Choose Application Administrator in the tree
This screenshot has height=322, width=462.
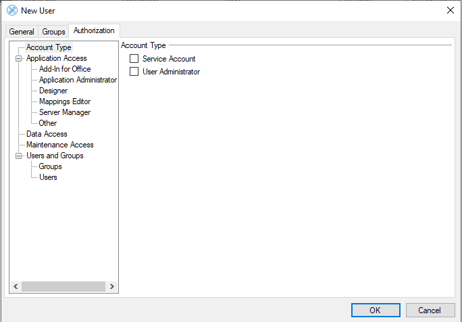click(x=78, y=80)
